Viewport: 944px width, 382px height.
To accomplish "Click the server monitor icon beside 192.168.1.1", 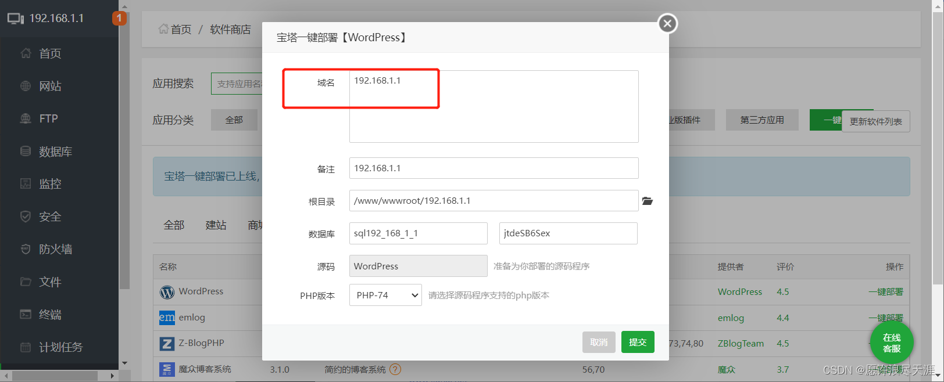I will coord(15,19).
